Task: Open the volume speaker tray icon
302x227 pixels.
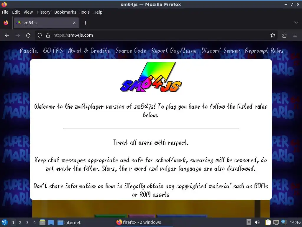Action: click(x=257, y=222)
